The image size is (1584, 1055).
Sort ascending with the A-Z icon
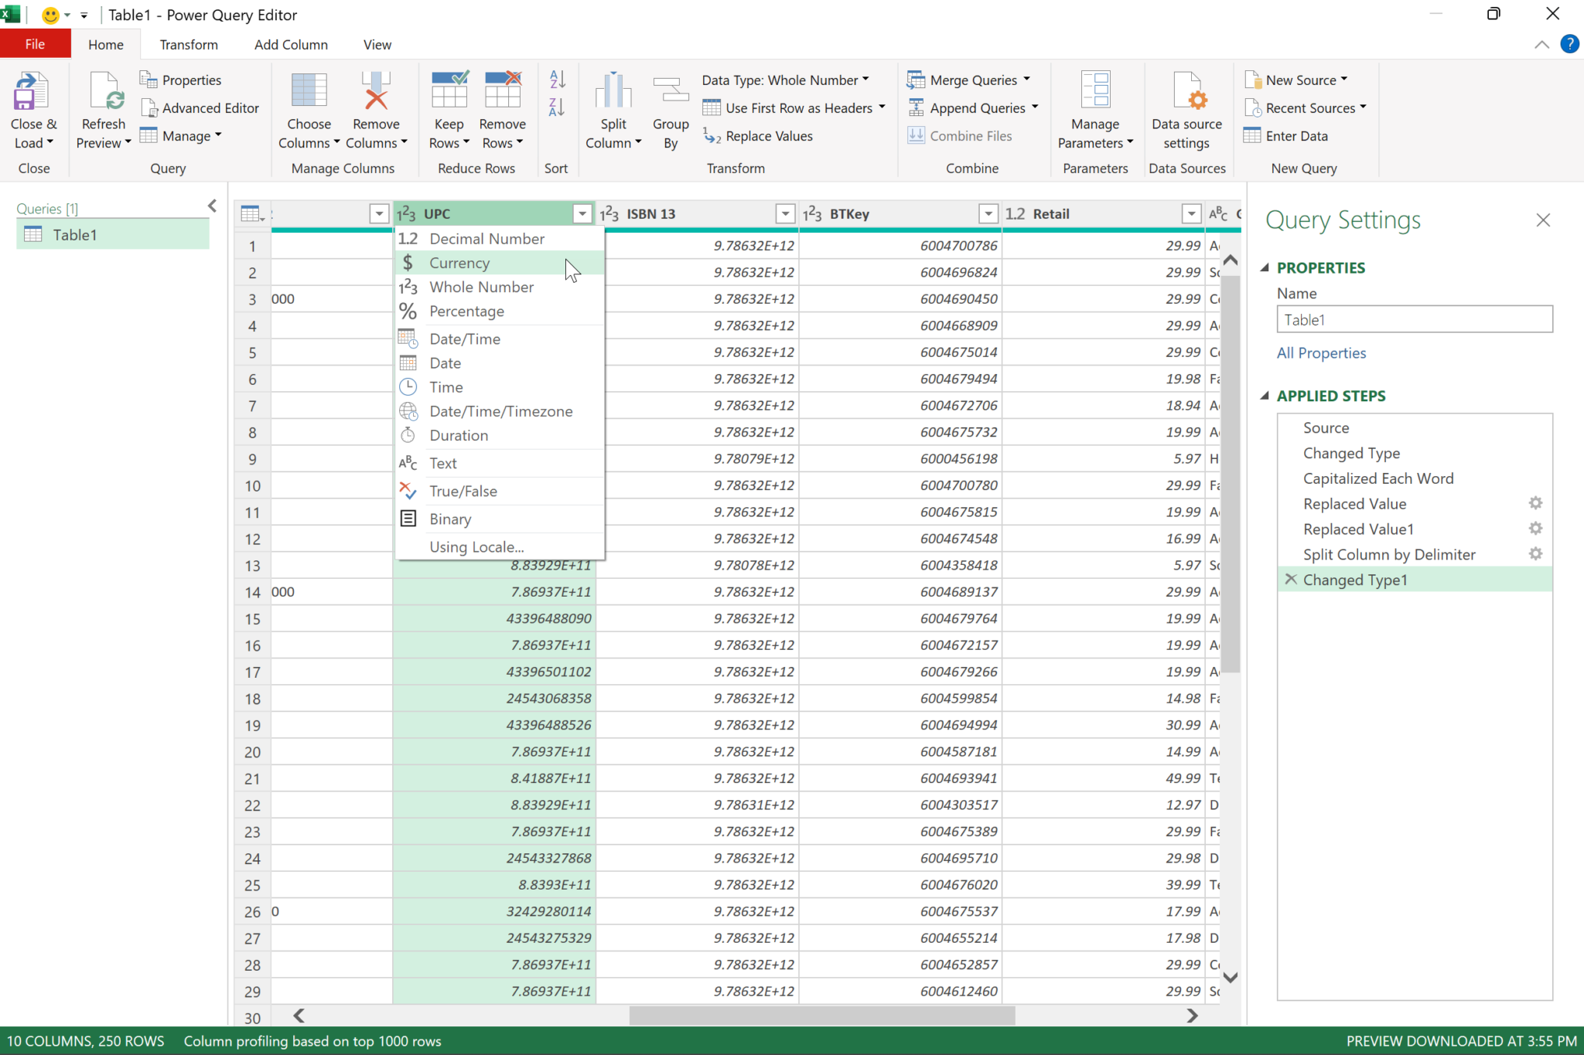pyautogui.click(x=556, y=80)
